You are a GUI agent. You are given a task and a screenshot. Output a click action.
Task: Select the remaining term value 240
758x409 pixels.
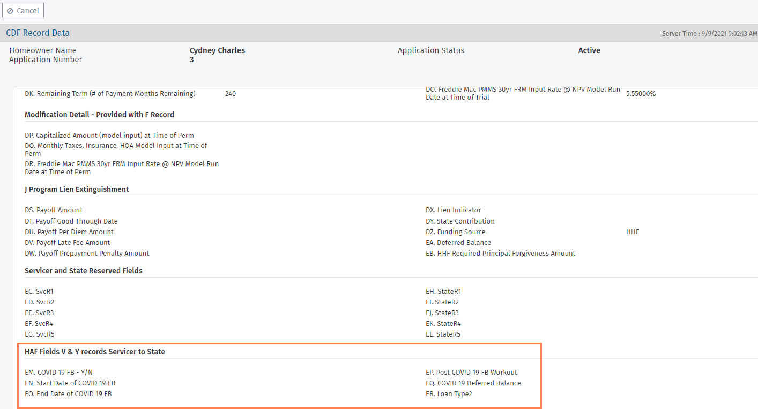[x=231, y=94]
